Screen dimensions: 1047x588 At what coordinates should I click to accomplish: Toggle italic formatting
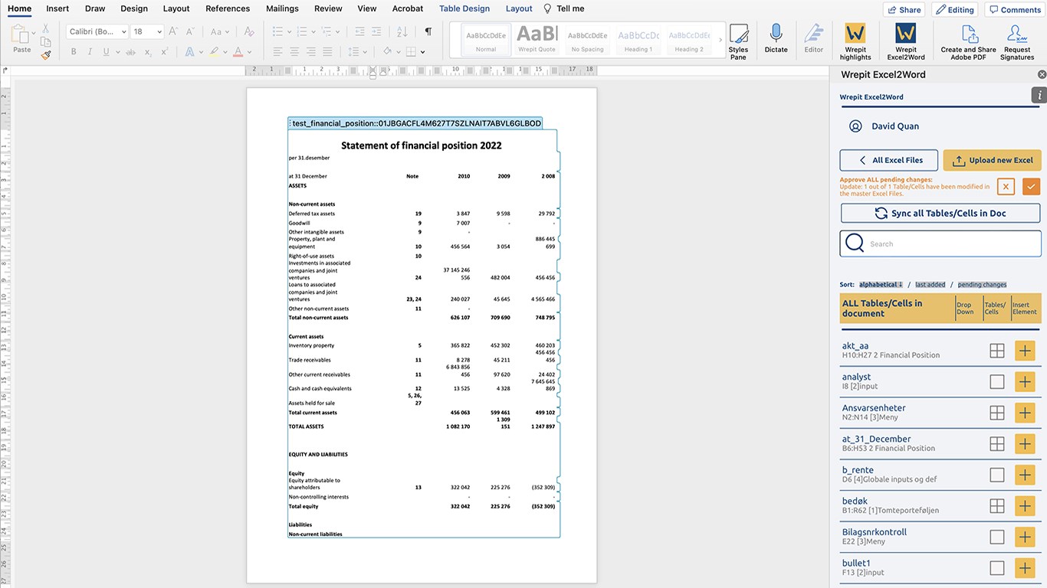(x=90, y=52)
